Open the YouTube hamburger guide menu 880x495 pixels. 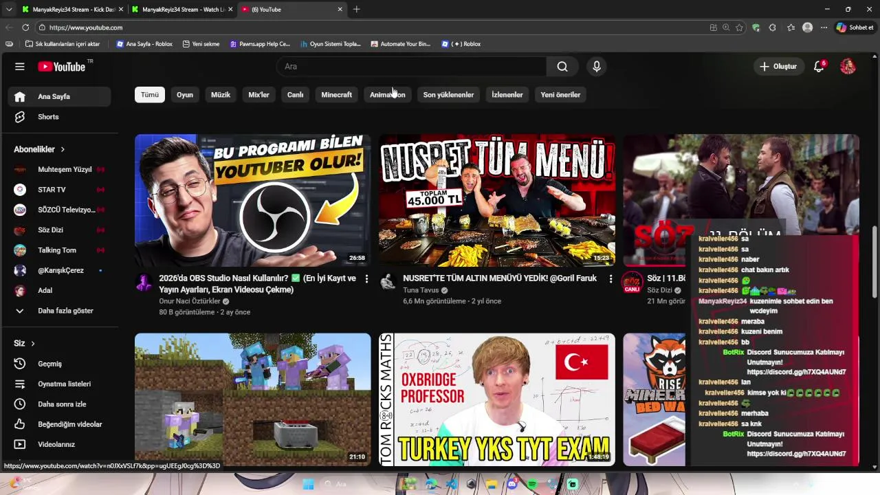(19, 67)
